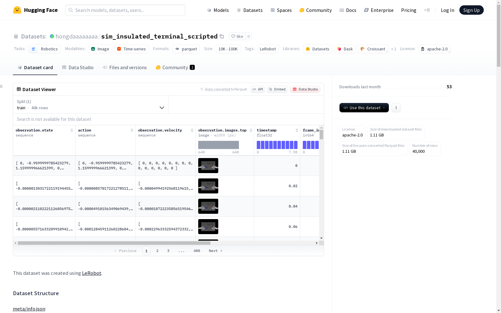Sort the action column
Viewport: 501px width, 313px height.
(132, 130)
